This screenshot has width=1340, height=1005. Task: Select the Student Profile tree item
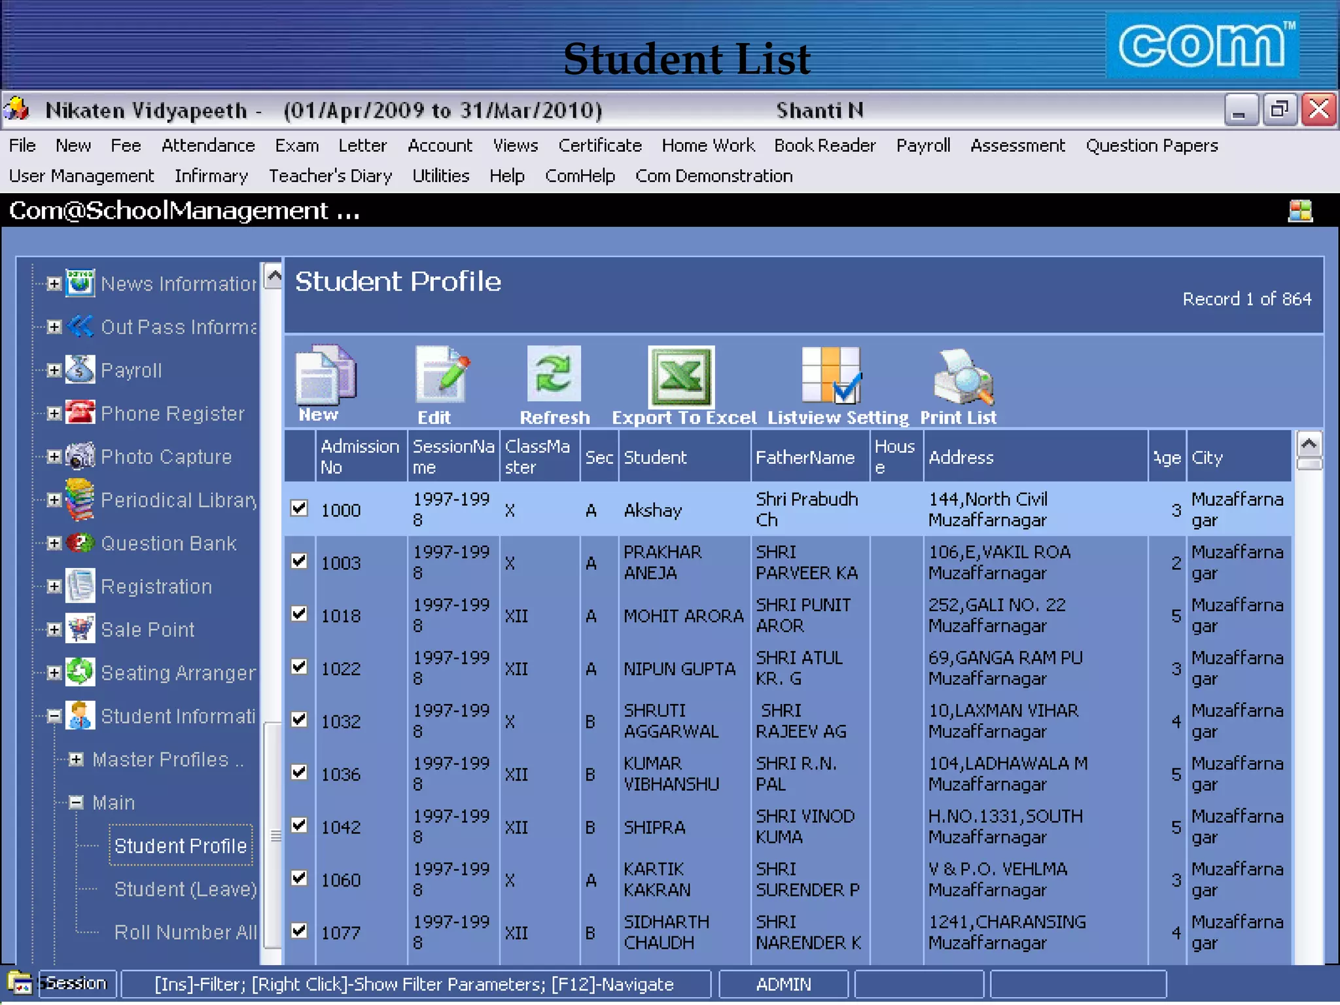point(181,845)
